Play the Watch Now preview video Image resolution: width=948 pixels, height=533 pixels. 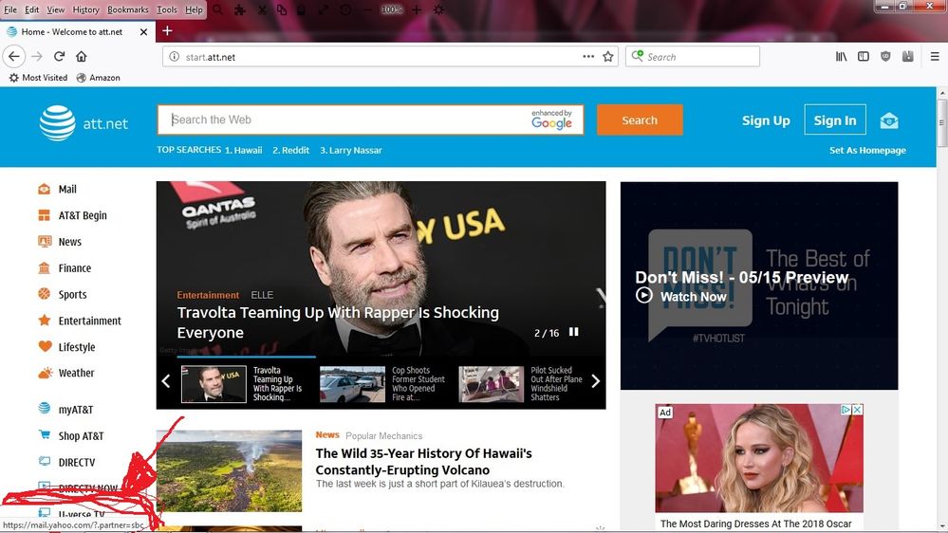coord(680,296)
